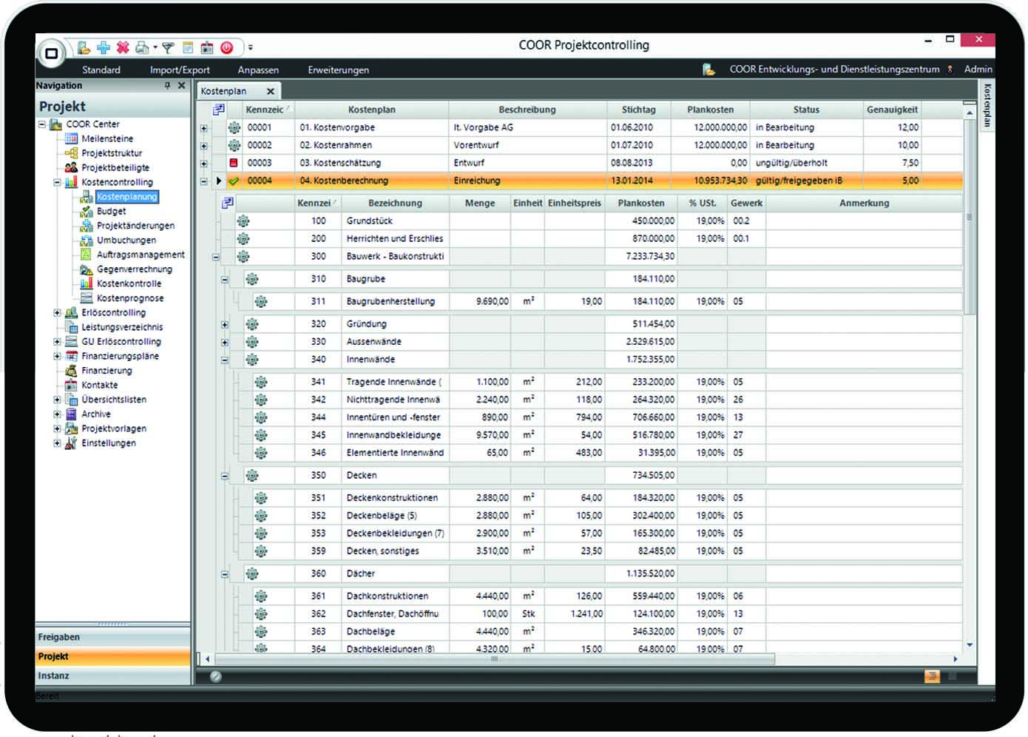Select Kontakte in navigation tree

(99, 385)
